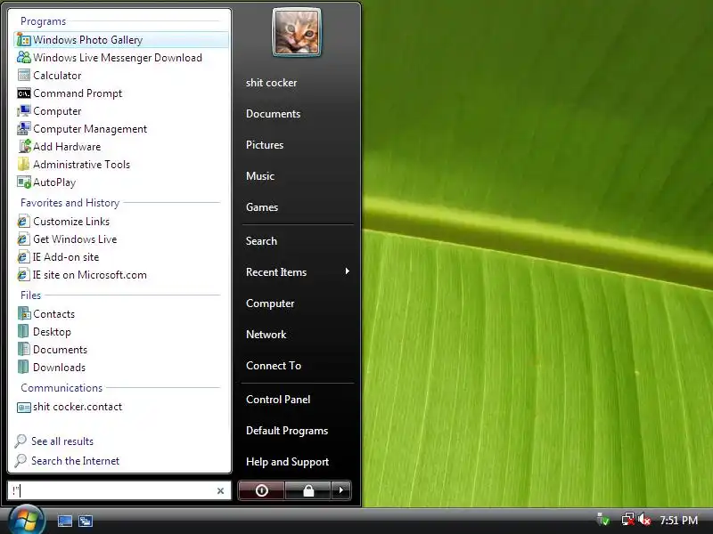Open Connect To
The image size is (713, 534).
tap(274, 366)
